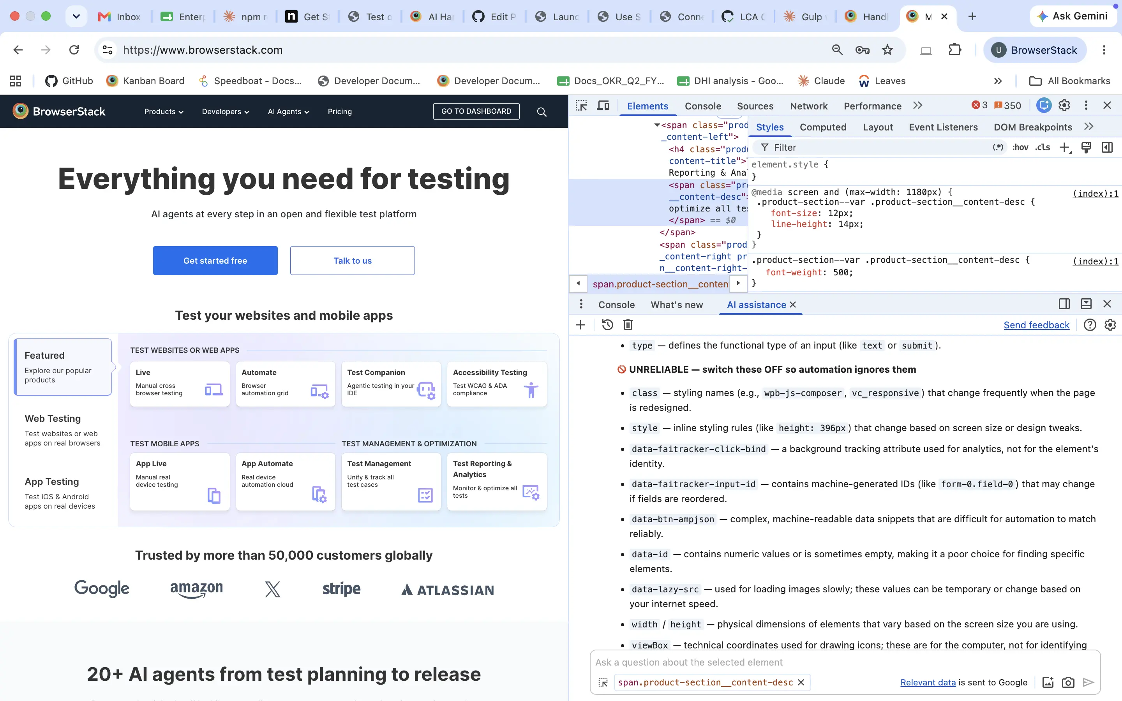This screenshot has height=701, width=1122.
Task: Open the AI assistance chat history
Action: coord(607,325)
